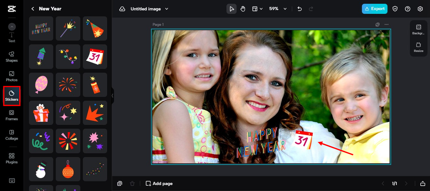Screen dimensions: 430x191
Task: Add the orange ornament ball sticker
Action: click(68, 169)
